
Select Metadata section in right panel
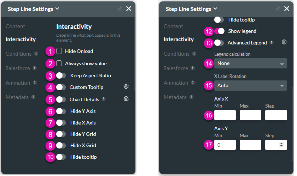[175, 97]
